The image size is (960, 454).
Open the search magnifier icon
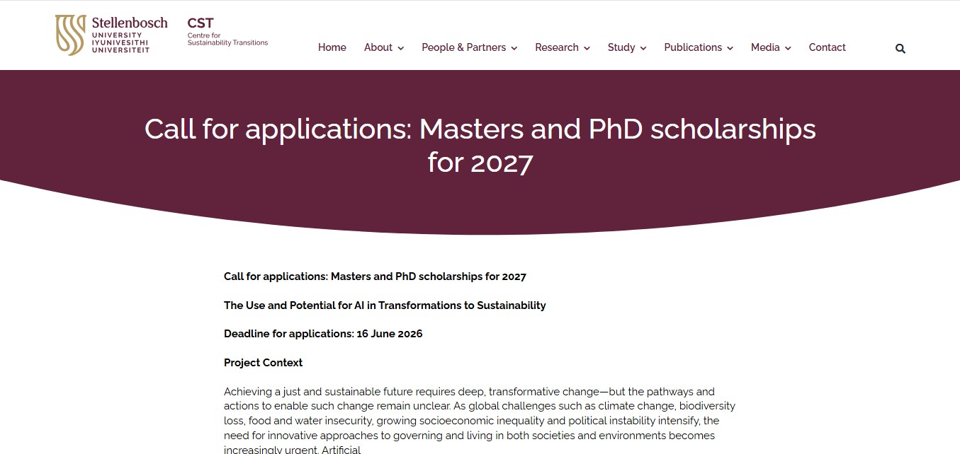[900, 49]
